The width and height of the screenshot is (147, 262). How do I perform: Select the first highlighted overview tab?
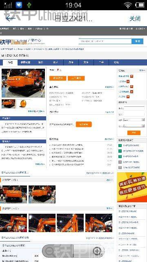[10, 63]
